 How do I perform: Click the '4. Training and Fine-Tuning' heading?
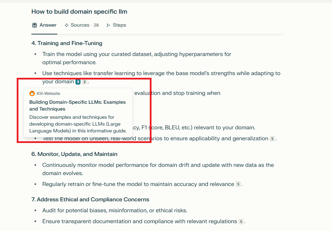point(67,43)
